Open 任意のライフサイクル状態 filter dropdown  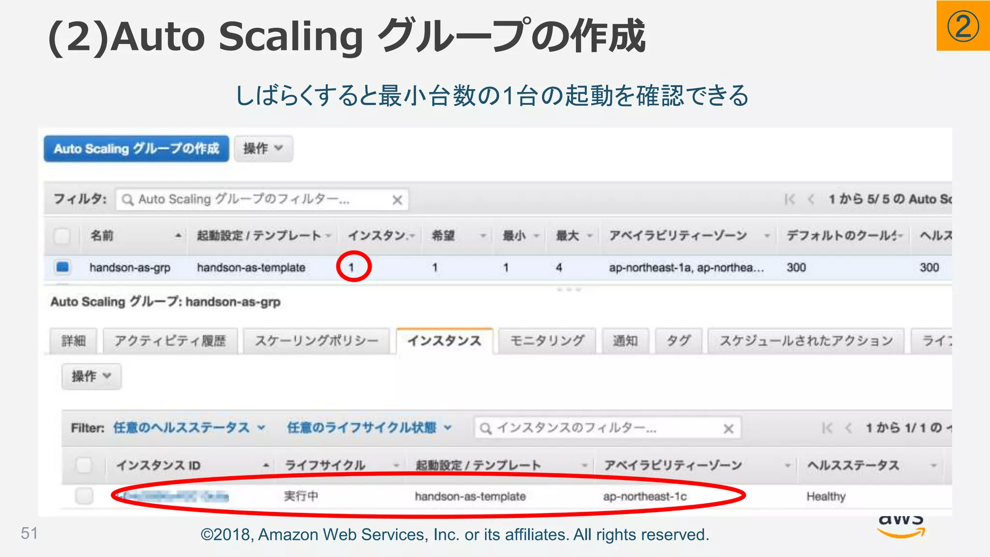(x=370, y=427)
